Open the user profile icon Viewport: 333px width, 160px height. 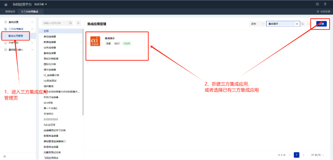(x=325, y=4)
